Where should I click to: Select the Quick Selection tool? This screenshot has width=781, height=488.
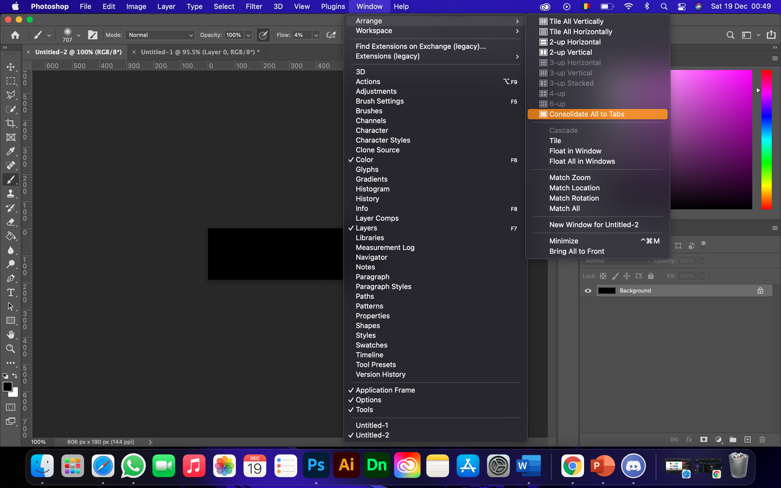click(x=10, y=109)
